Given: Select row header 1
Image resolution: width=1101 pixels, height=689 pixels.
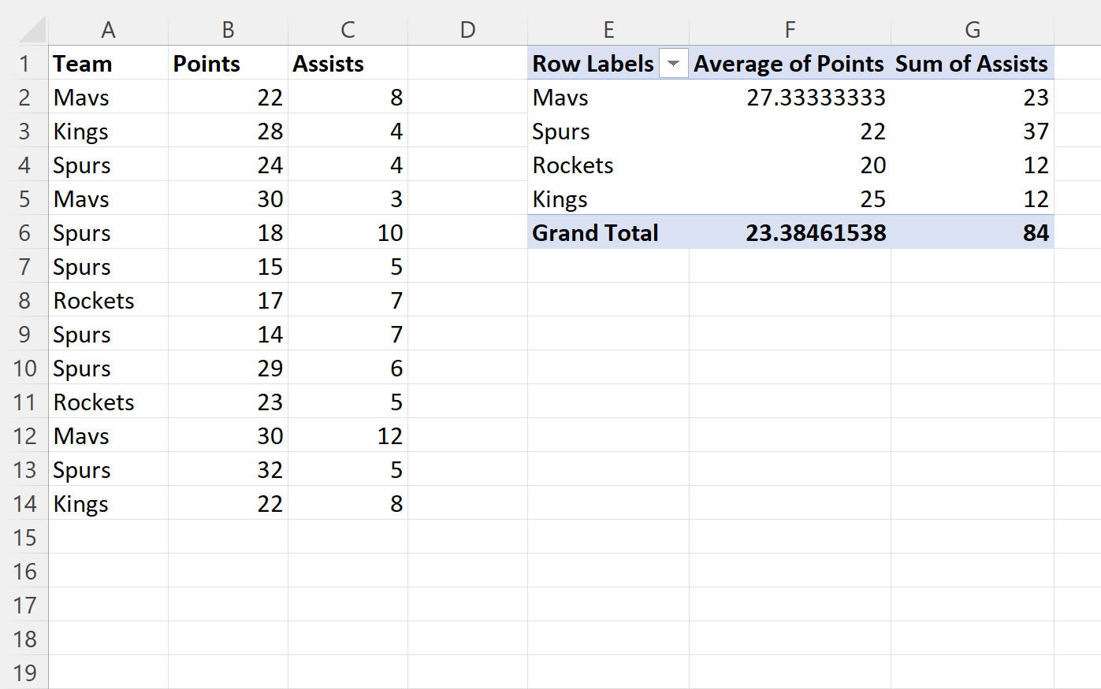Looking at the screenshot, I should [25, 63].
